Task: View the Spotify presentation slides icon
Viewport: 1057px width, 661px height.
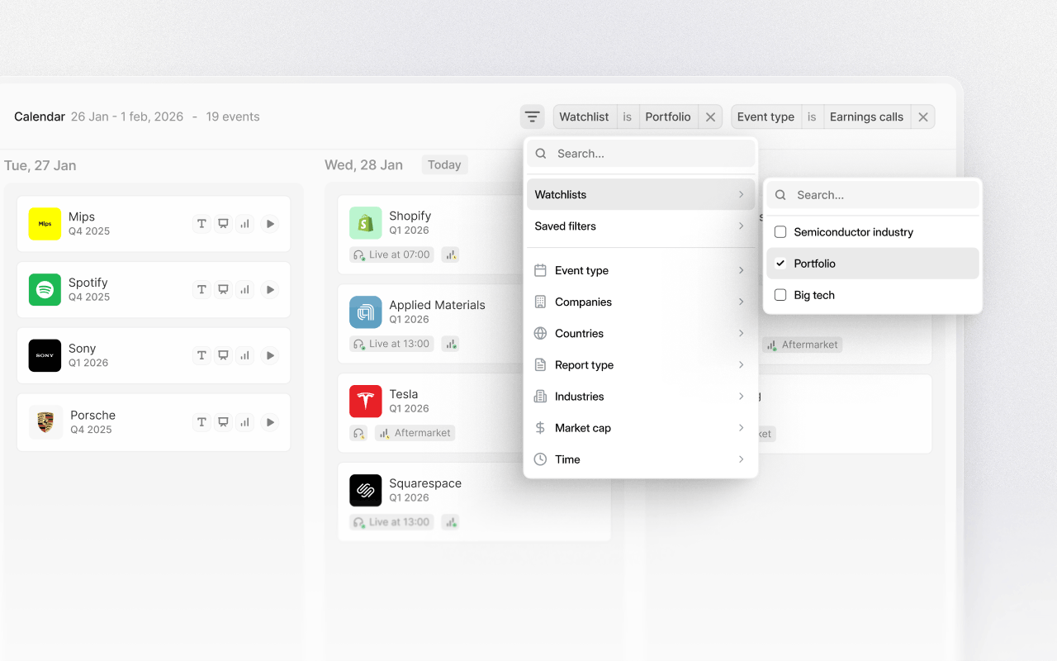Action: point(223,289)
